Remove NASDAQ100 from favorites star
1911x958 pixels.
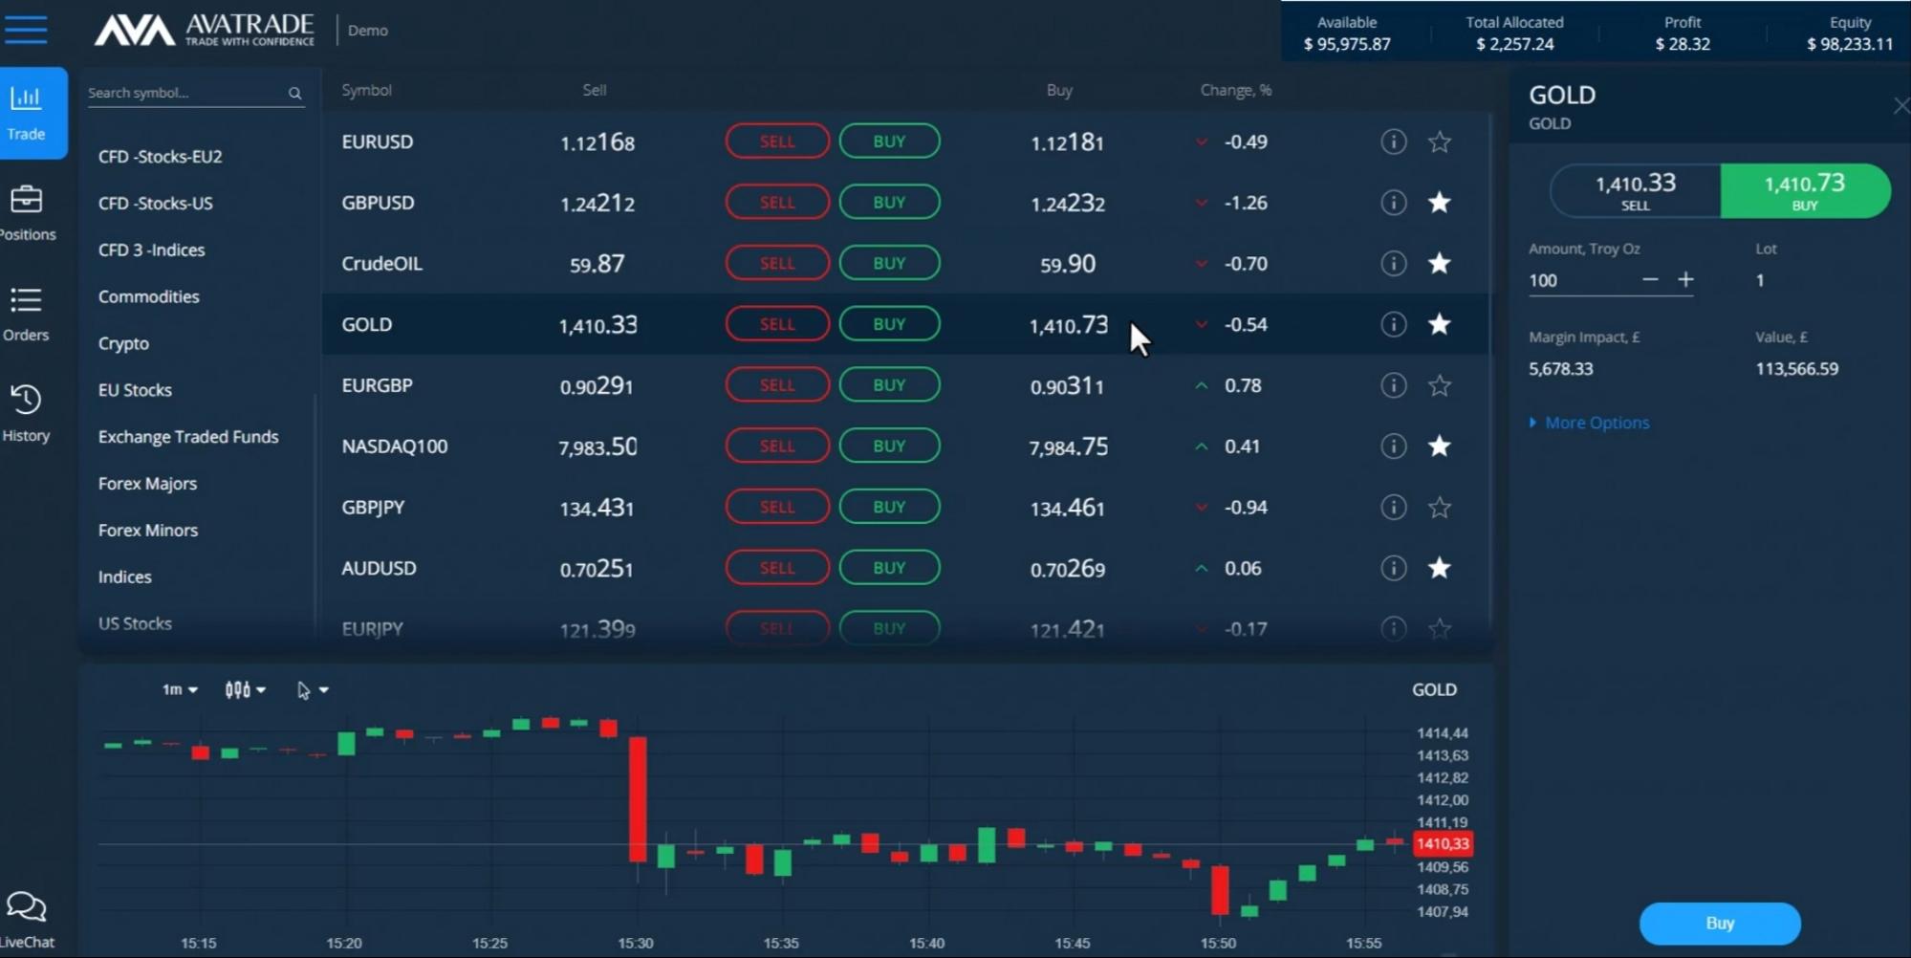coord(1440,446)
